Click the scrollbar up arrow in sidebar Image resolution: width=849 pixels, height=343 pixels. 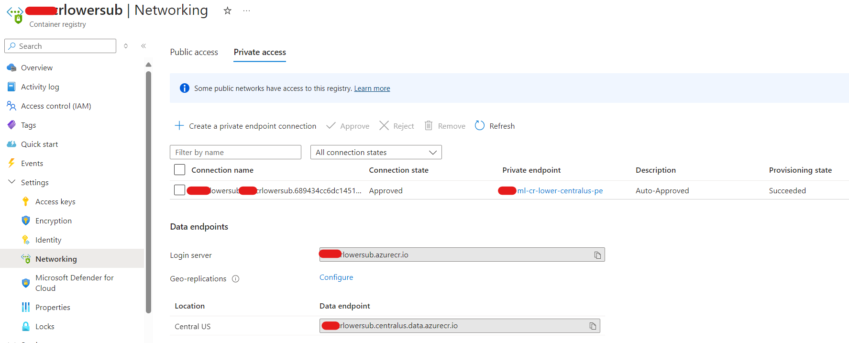[148, 65]
